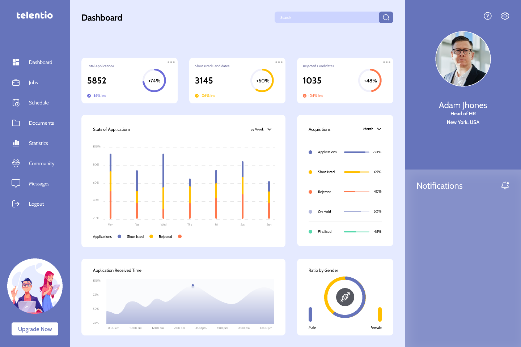Open settings gear icon

coord(505,16)
